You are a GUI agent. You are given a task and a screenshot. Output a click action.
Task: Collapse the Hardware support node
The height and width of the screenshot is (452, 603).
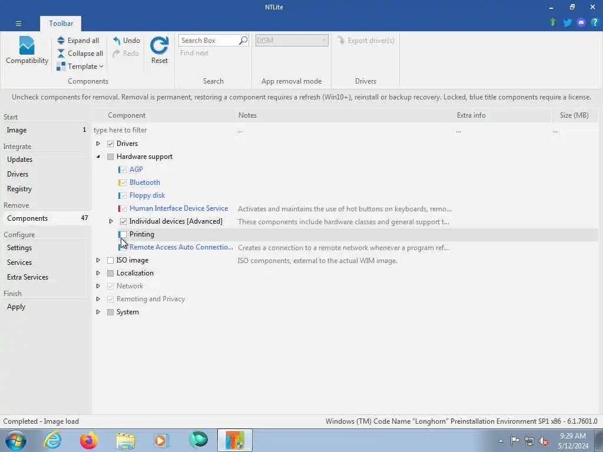click(98, 157)
